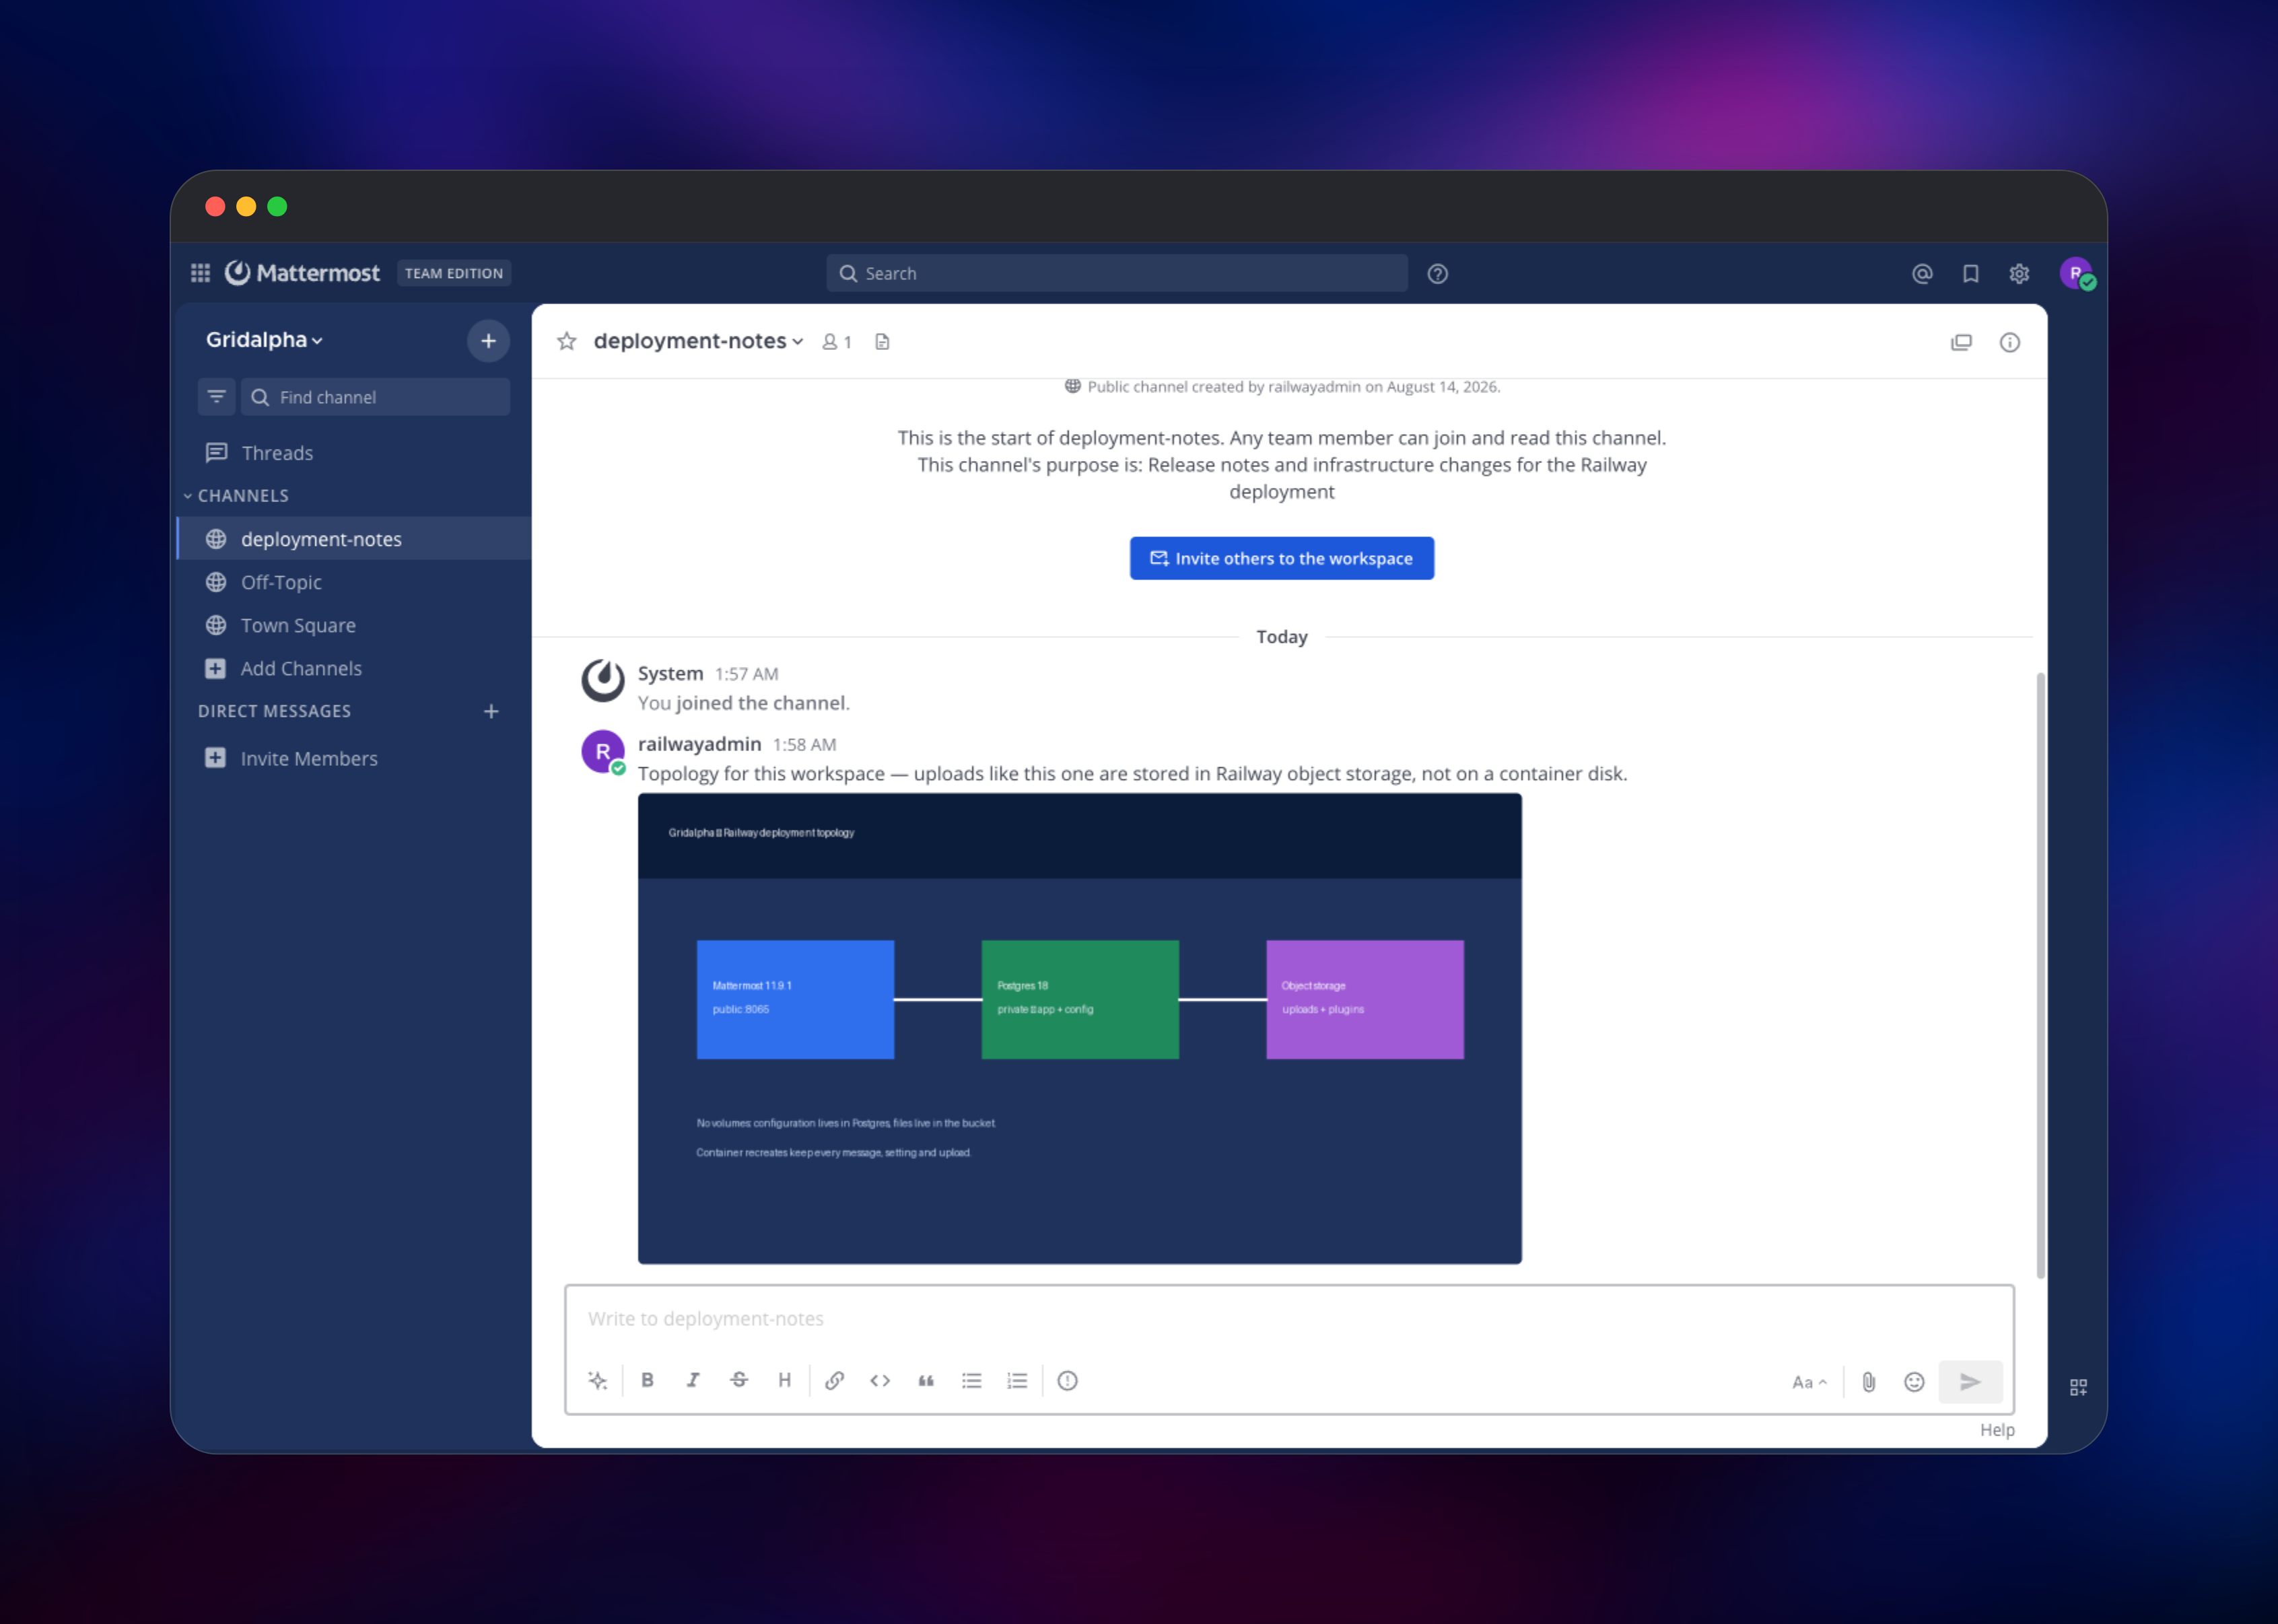This screenshot has width=2278, height=1624.
Task: Click the System avatar icon
Action: [x=603, y=681]
